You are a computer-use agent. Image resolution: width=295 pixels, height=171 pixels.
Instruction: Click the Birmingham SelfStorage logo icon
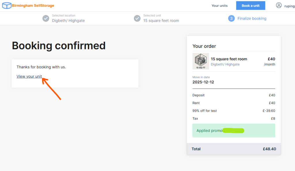click(7, 5)
